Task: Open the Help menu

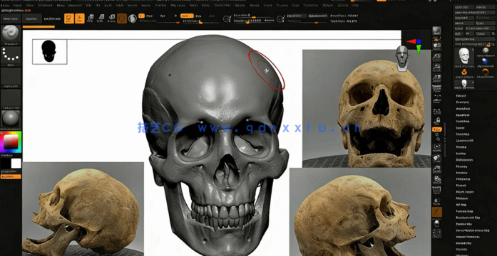Action: click(355, 6)
